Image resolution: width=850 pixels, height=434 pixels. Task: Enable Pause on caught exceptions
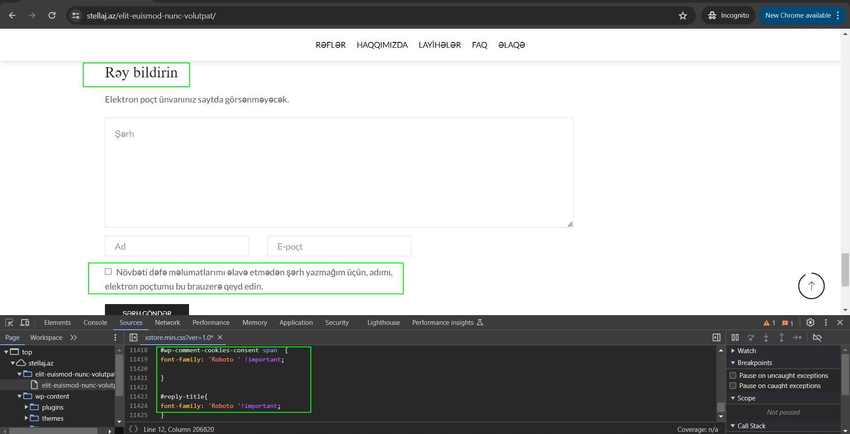733,386
